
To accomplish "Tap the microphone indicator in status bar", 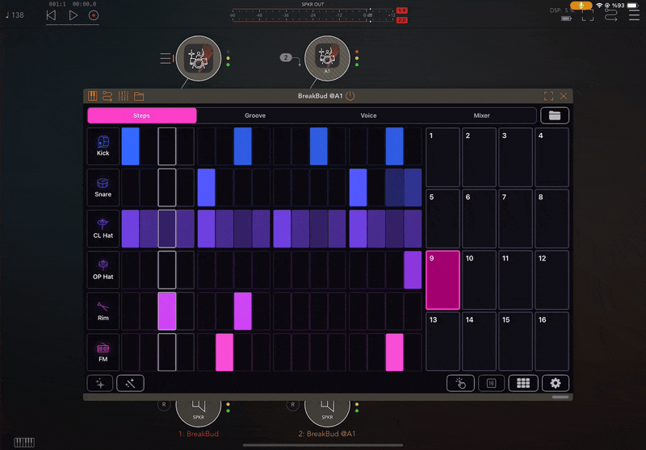I will coord(581,6).
